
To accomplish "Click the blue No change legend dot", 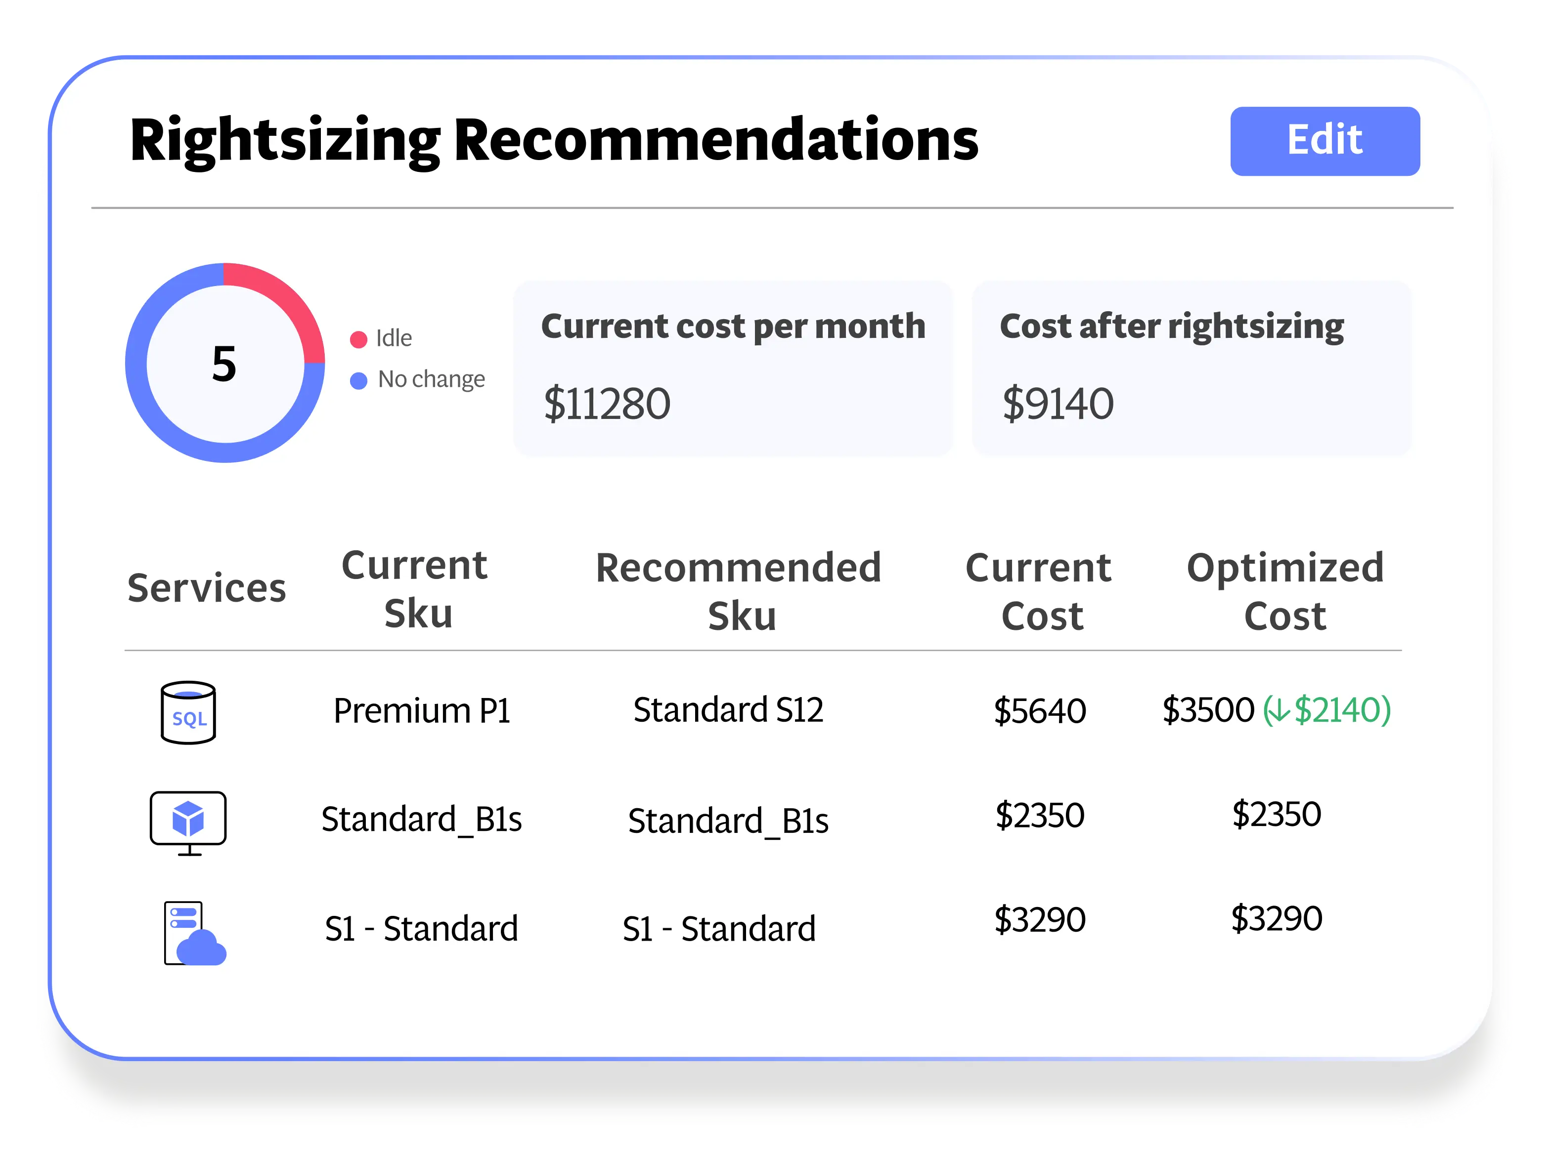I will [358, 380].
